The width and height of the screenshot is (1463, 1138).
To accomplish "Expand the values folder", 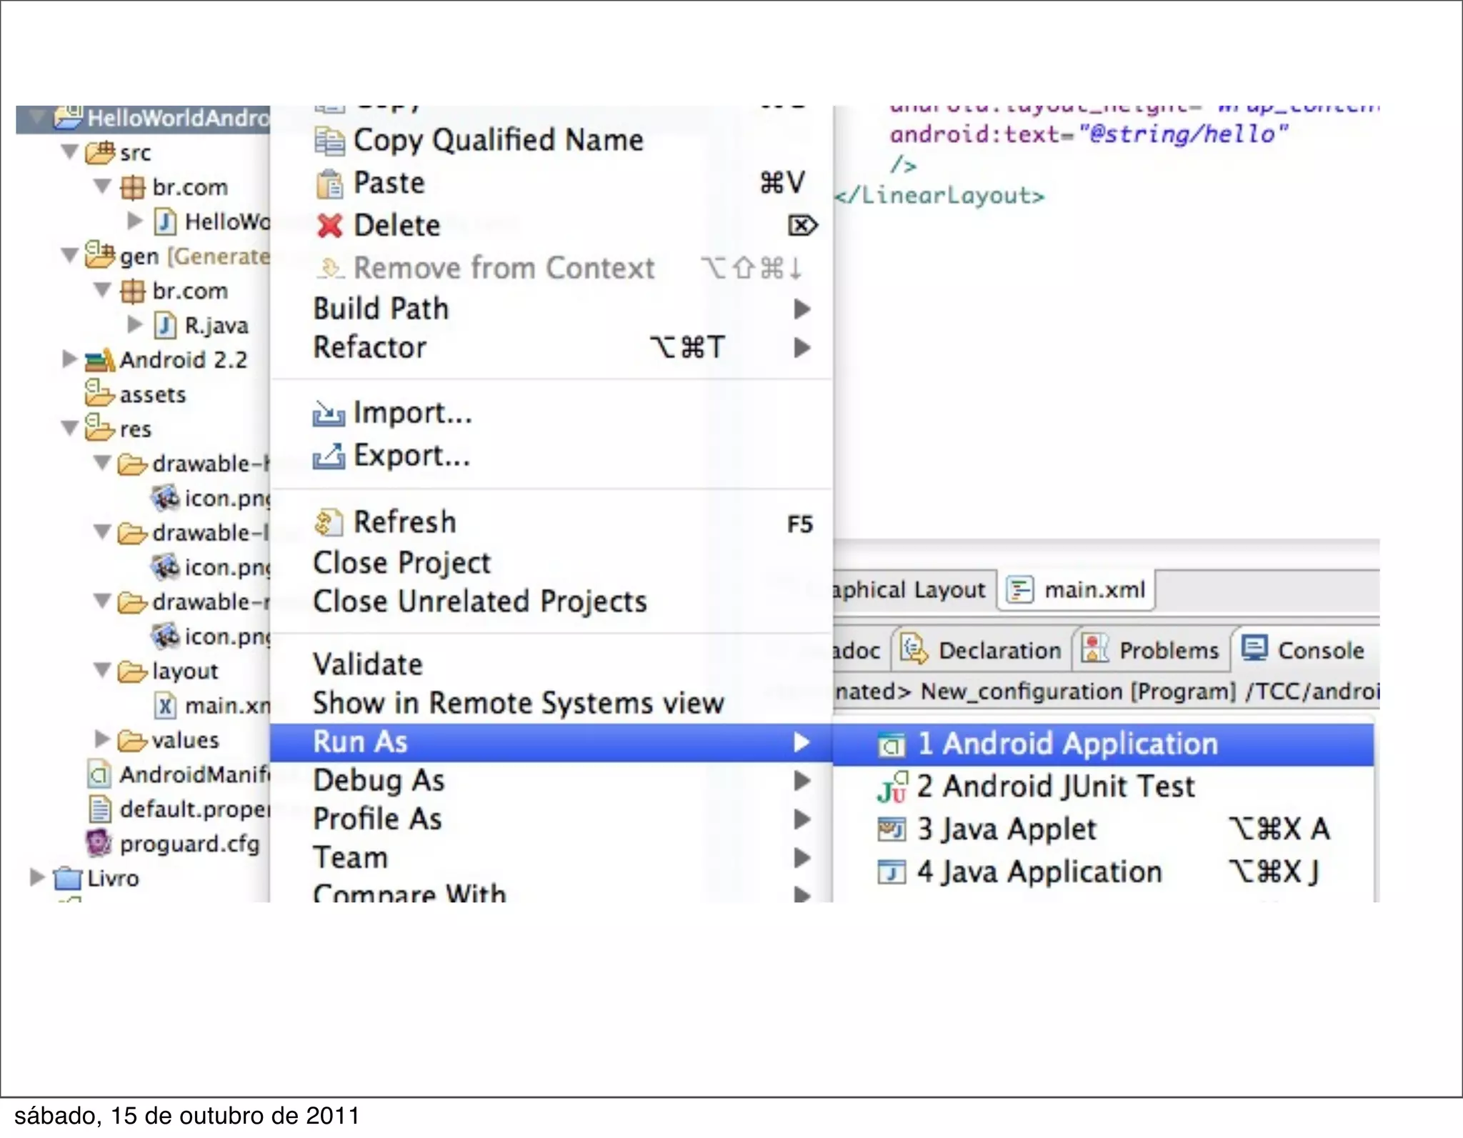I will [102, 739].
